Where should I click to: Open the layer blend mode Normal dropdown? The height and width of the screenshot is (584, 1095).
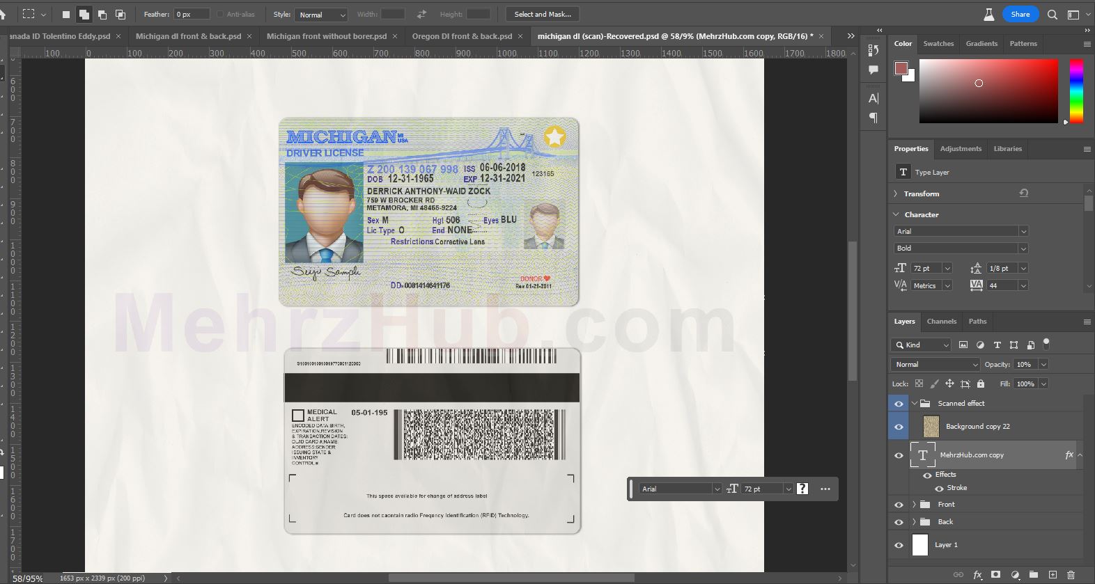tap(935, 364)
